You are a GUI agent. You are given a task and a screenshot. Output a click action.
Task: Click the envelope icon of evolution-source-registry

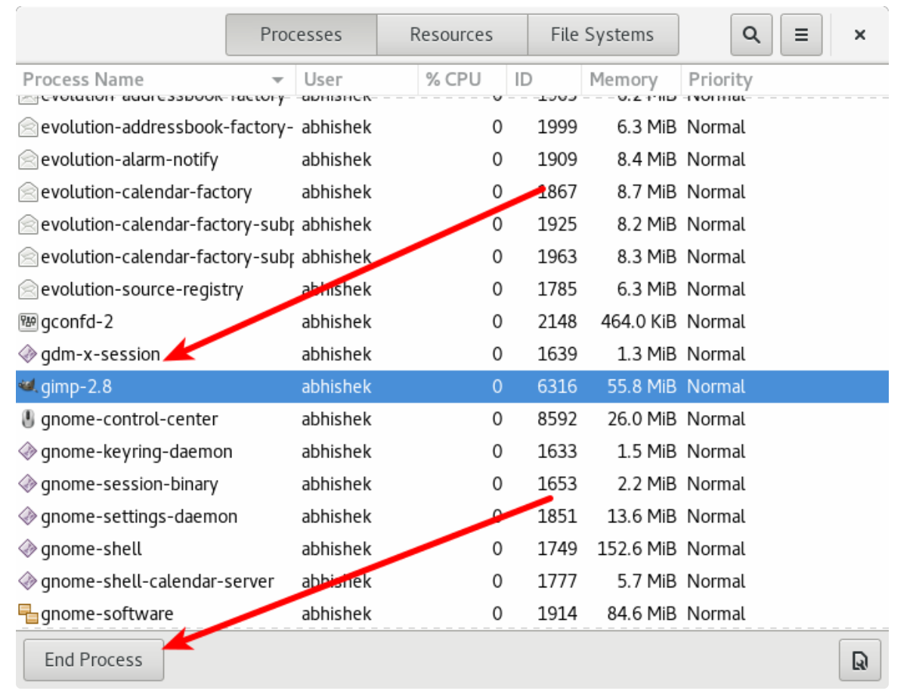click(x=28, y=290)
